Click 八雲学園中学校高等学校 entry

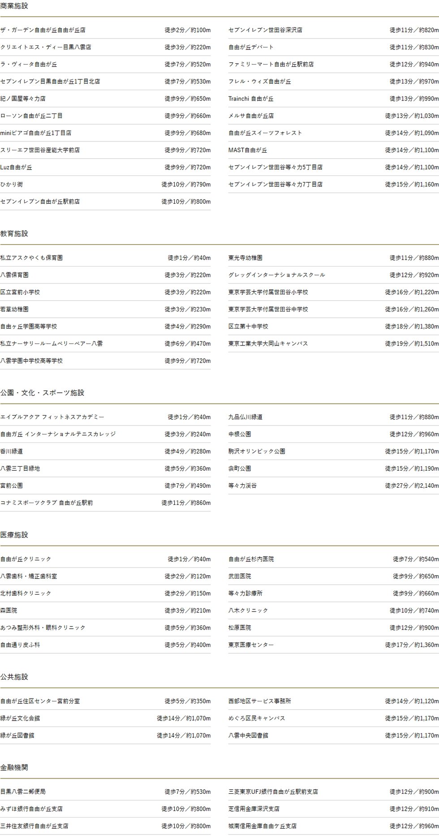point(105,361)
